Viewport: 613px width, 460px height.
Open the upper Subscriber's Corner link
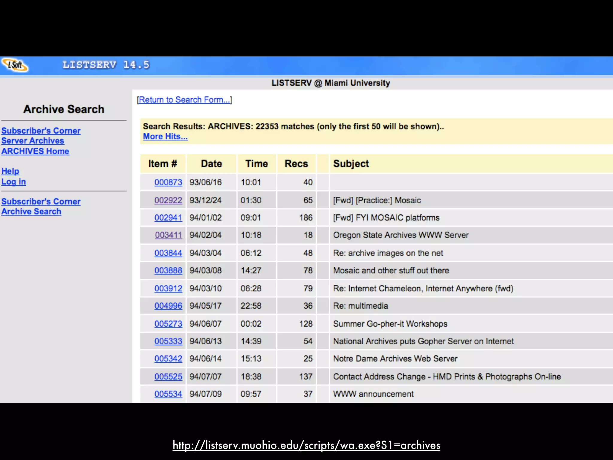coord(41,131)
